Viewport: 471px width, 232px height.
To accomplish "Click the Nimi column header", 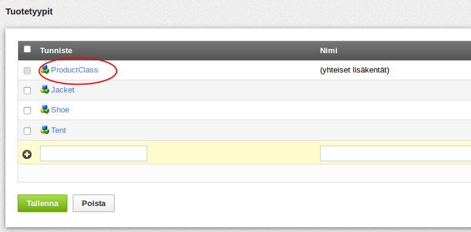I will 329,51.
